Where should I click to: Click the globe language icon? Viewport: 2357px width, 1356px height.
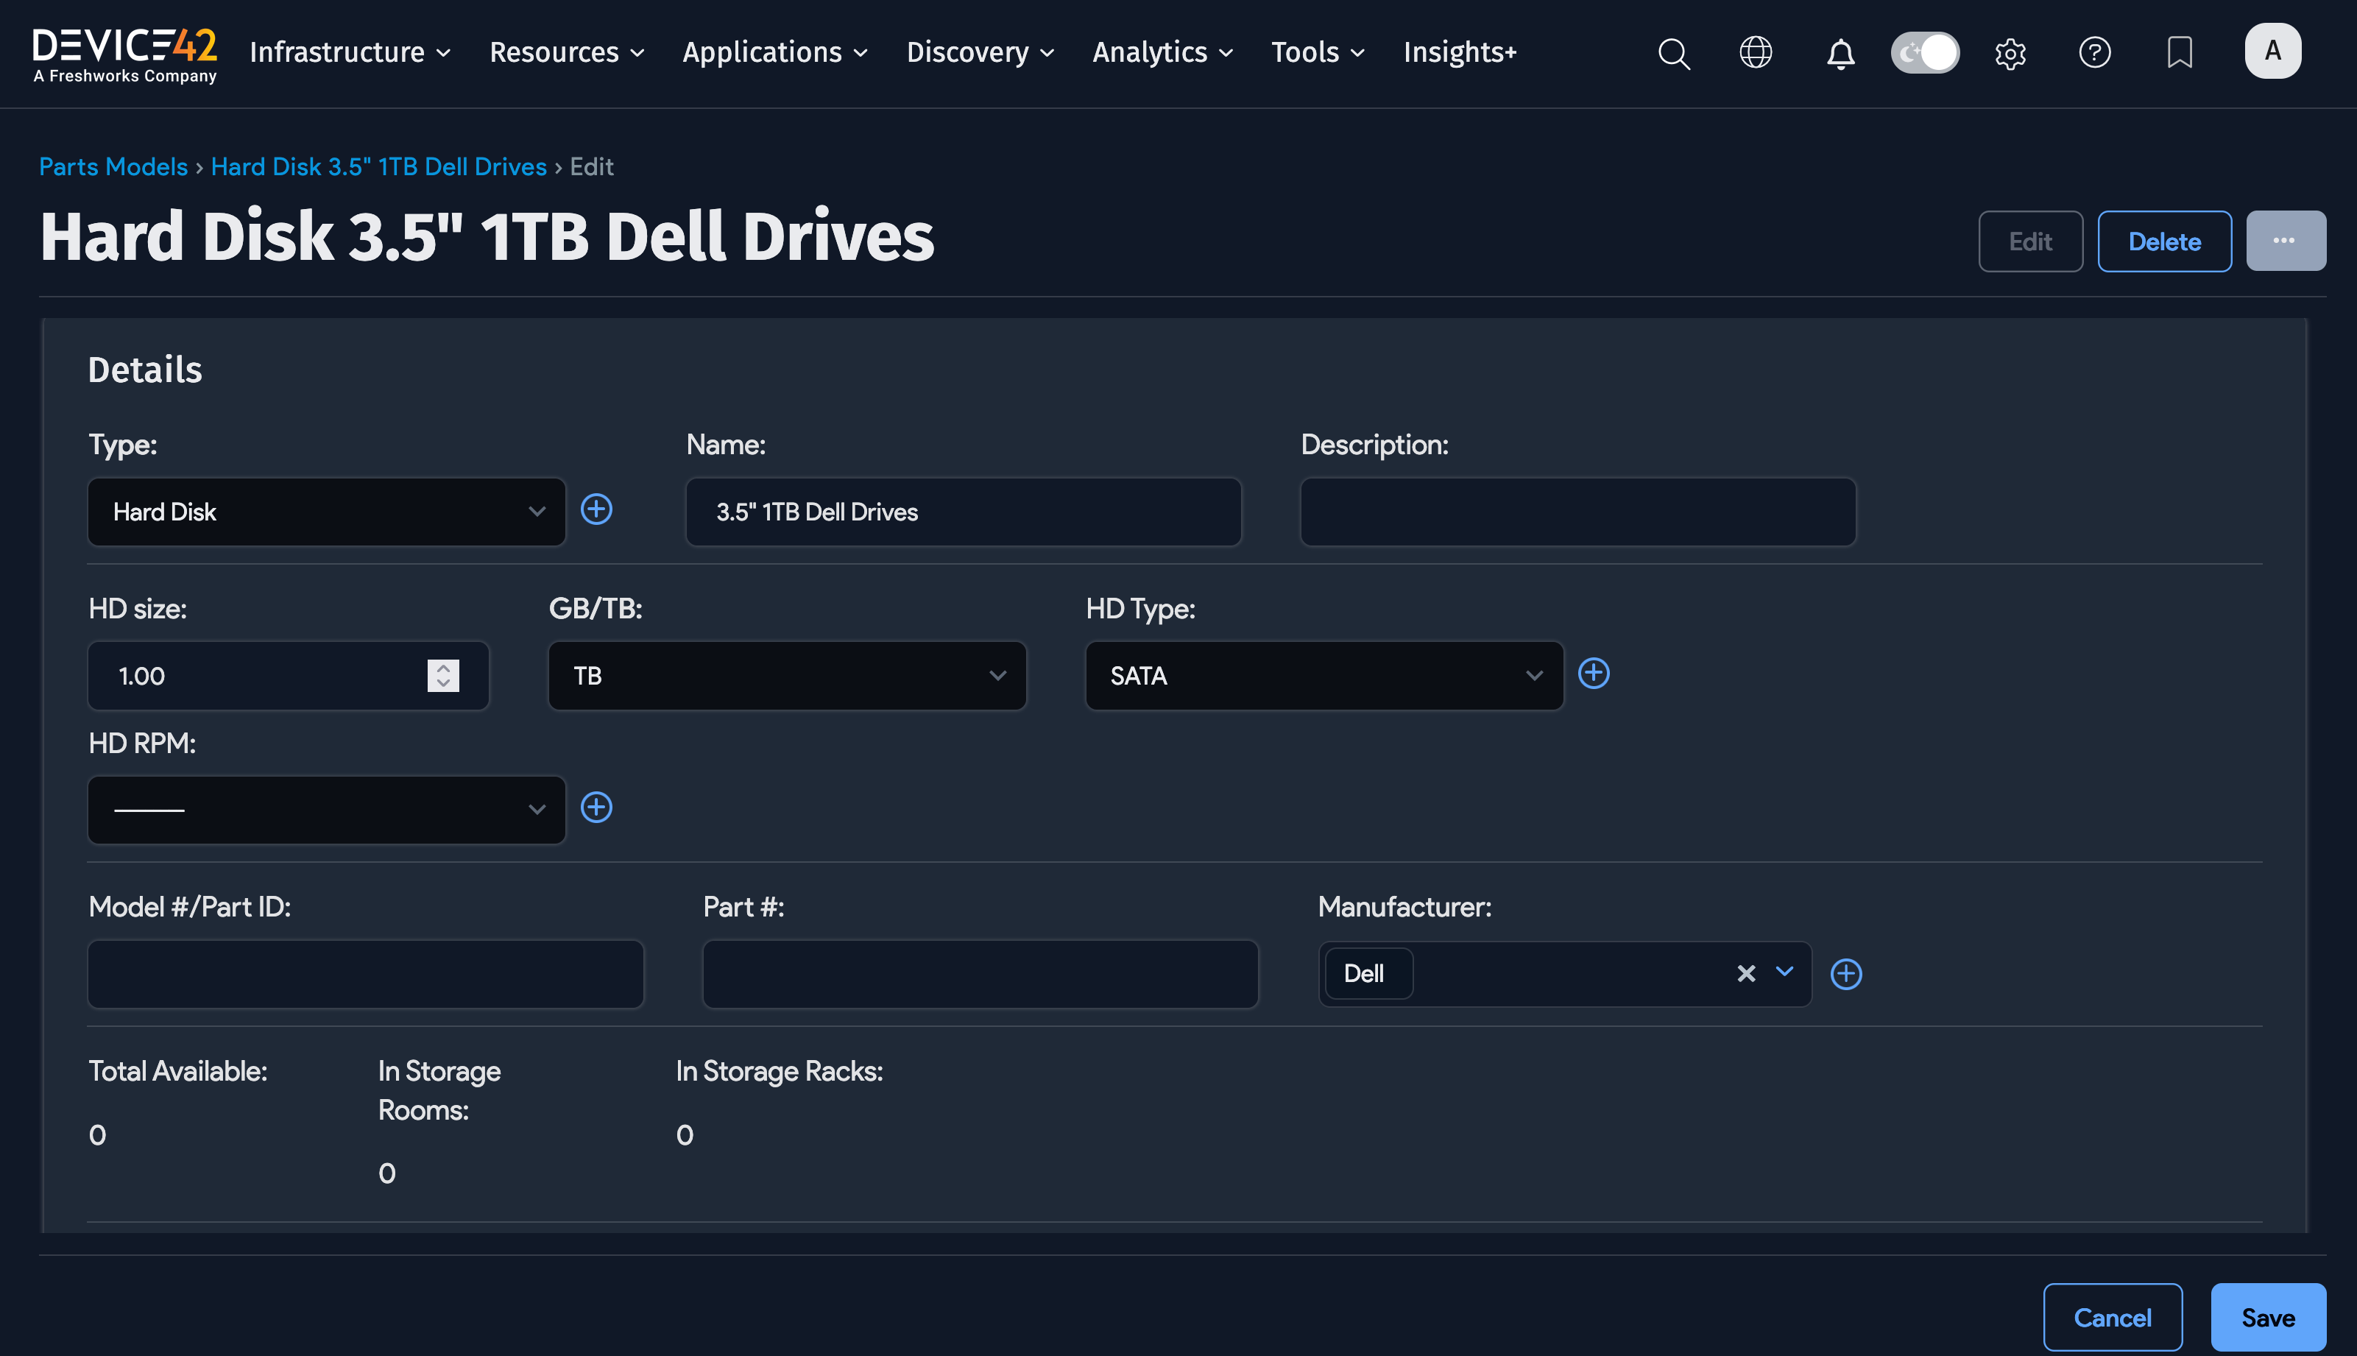coord(1756,53)
